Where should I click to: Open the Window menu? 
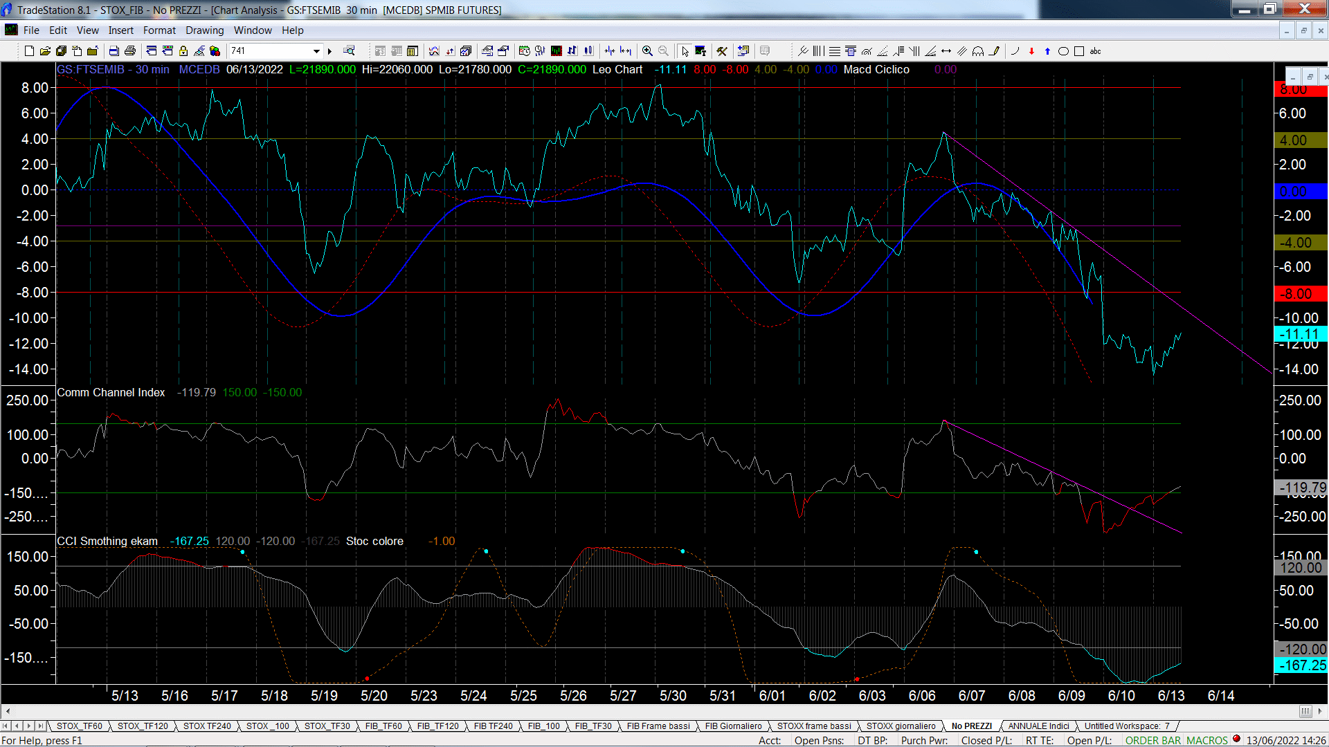[253, 30]
